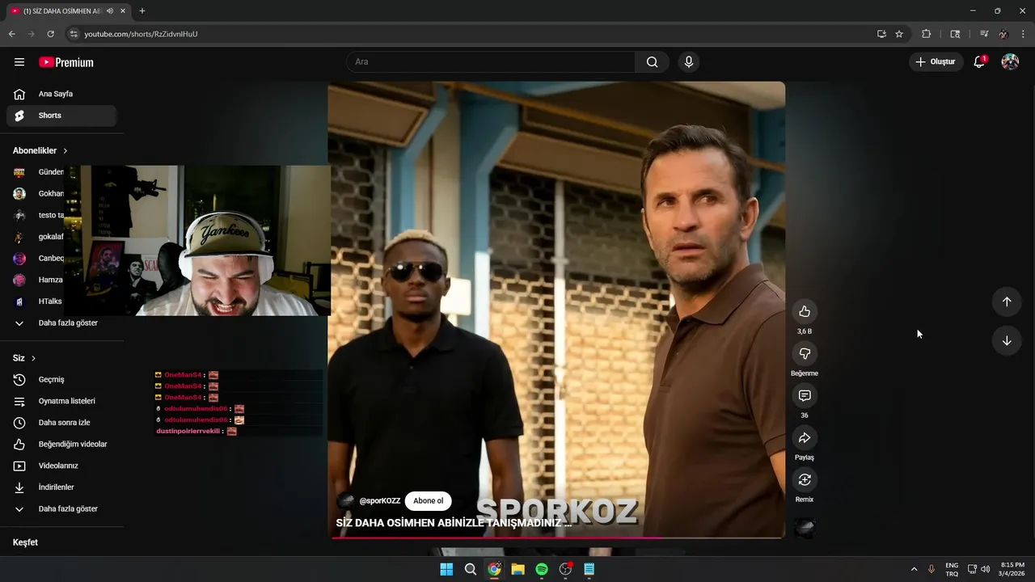Screen dimensions: 1035x582
Task: Open İndirilenler downloads page
Action: [61, 487]
